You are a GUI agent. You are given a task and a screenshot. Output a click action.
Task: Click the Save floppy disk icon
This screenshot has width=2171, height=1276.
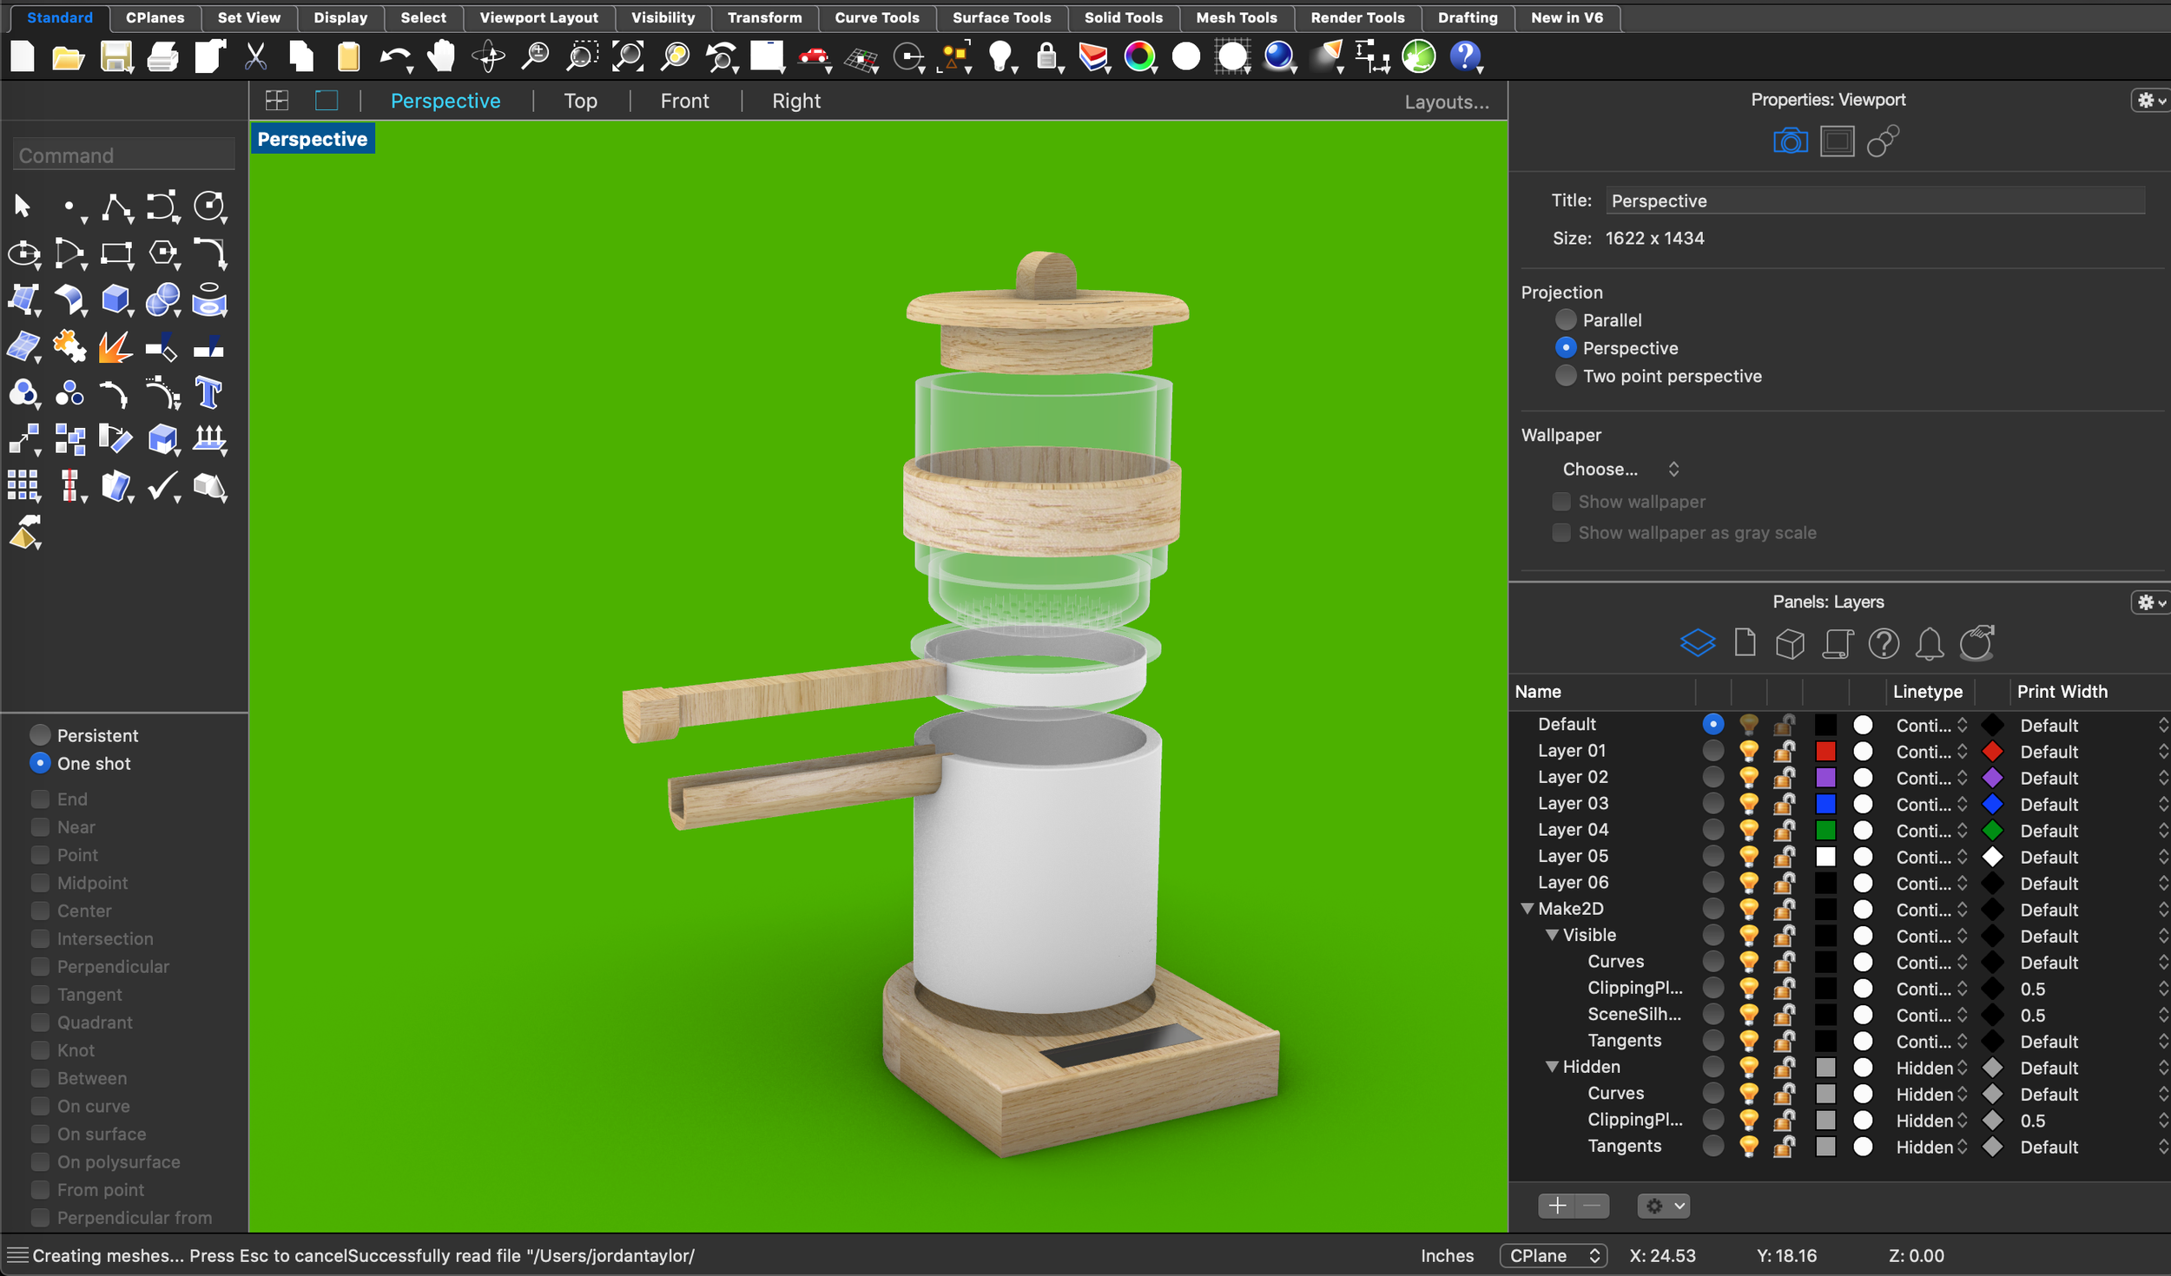pyautogui.click(x=115, y=57)
